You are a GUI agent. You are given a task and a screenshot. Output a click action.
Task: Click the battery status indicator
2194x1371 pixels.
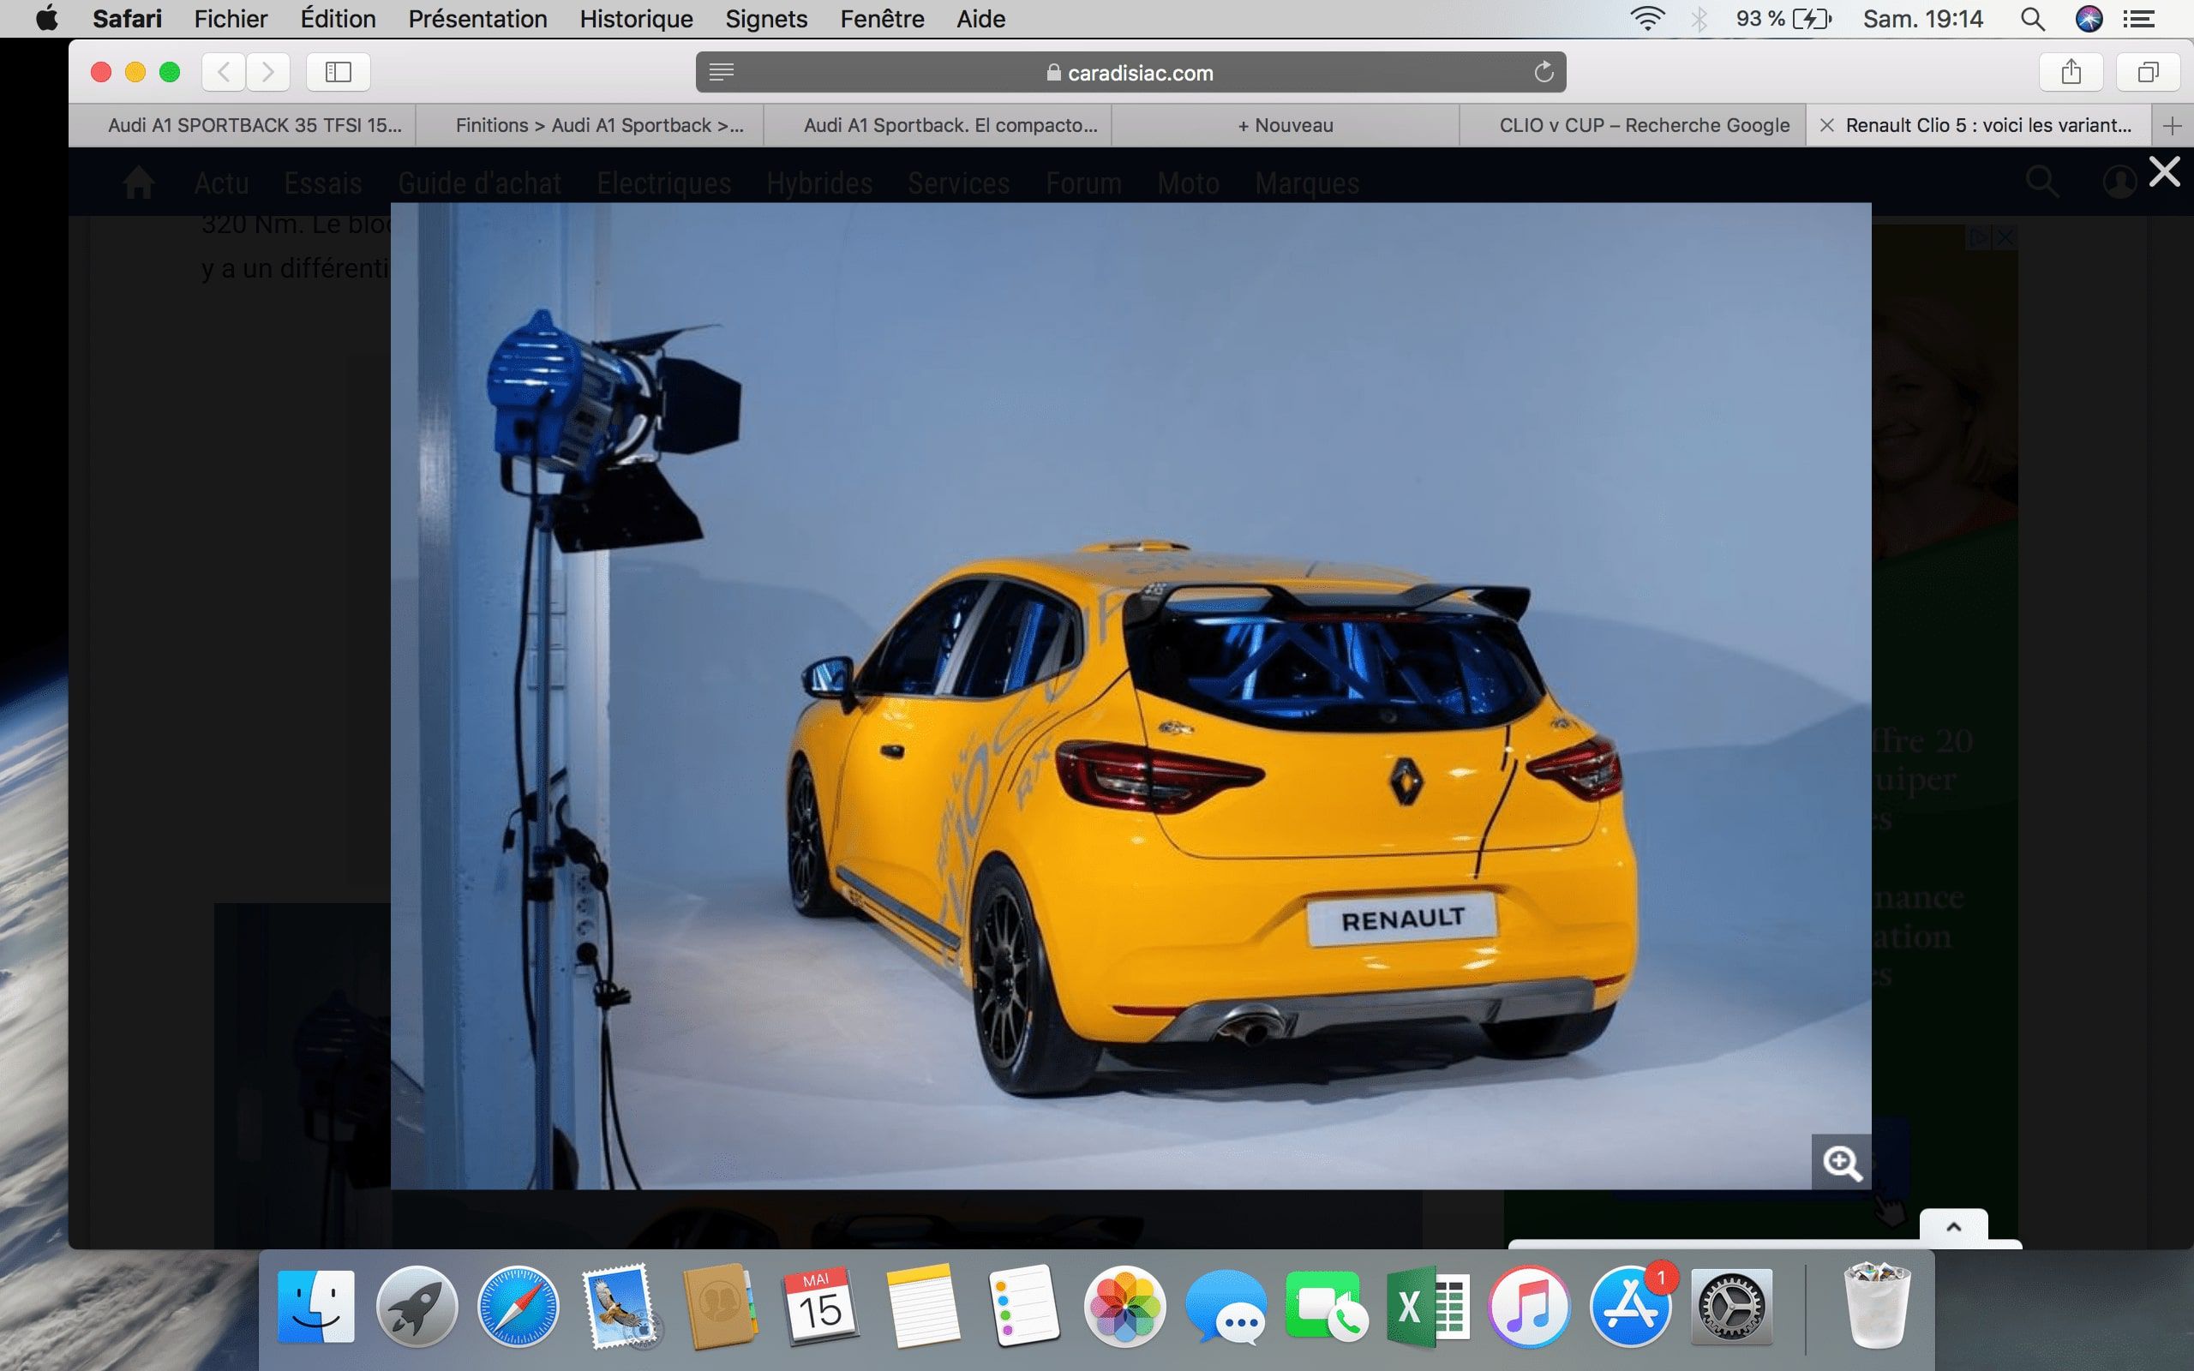[x=1784, y=18]
